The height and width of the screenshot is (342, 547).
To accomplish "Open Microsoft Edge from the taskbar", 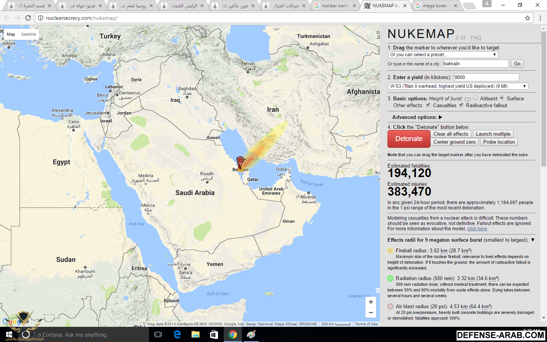I will (x=177, y=334).
